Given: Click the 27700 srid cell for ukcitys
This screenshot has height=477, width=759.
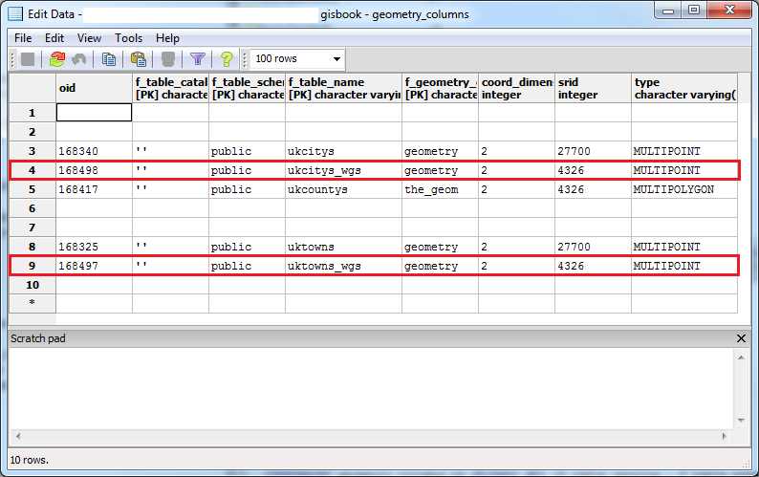Looking at the screenshot, I should pyautogui.click(x=593, y=151).
